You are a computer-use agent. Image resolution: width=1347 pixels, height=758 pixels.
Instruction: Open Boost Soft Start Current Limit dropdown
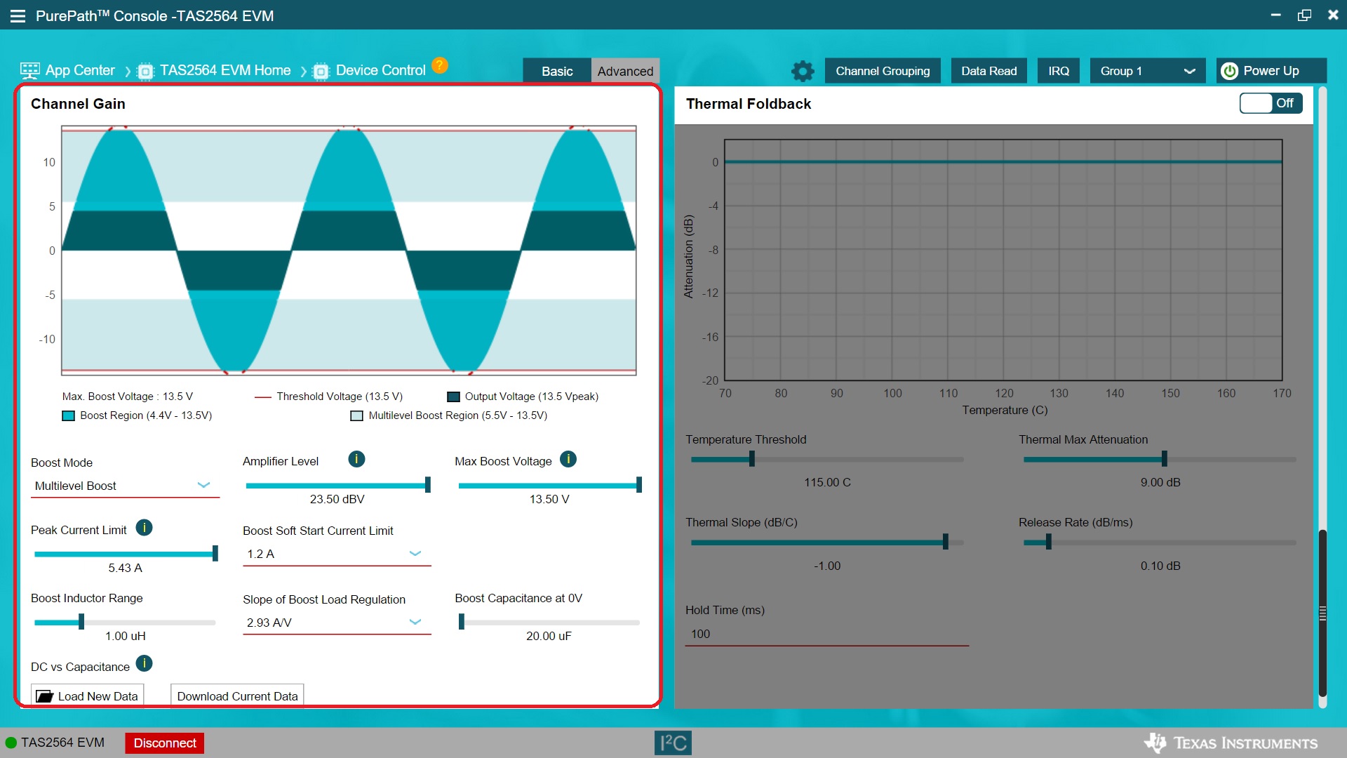pos(336,554)
